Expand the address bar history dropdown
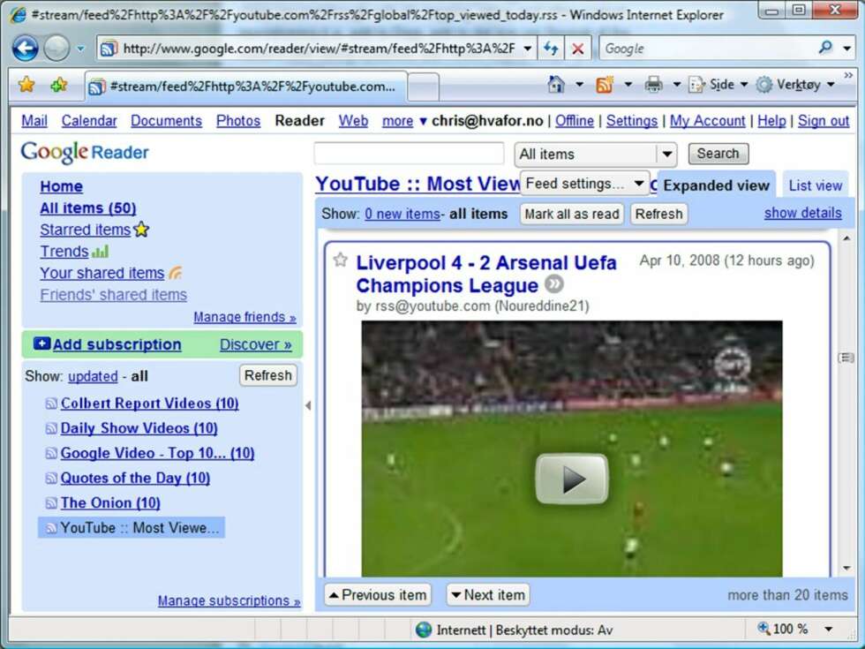Viewport: 865px width, 649px height. (528, 49)
